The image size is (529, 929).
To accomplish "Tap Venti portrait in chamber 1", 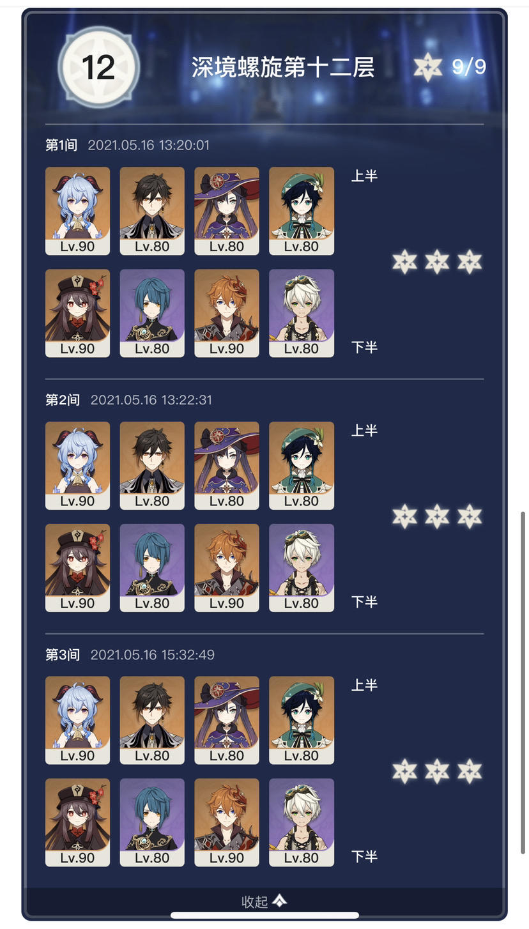I will click(302, 211).
